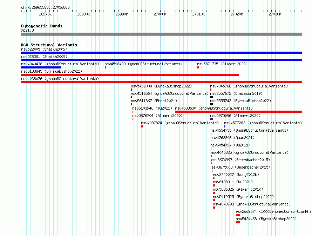This screenshot has height=236, width=312.
Task: Open the nsv5424468 (ByrskaBishop2022) label
Action: (266, 219)
